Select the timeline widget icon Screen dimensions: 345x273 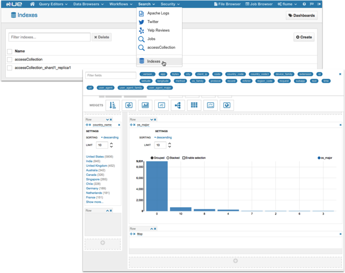point(210,105)
